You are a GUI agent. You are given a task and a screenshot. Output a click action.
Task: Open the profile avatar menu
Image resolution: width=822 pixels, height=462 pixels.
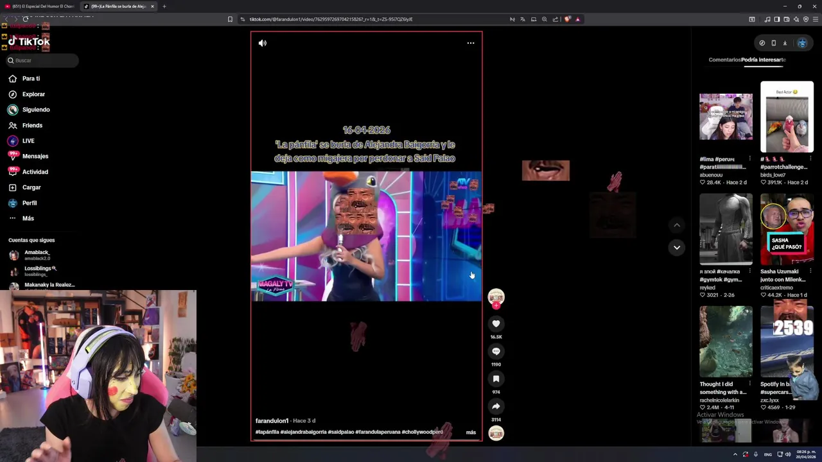click(802, 43)
